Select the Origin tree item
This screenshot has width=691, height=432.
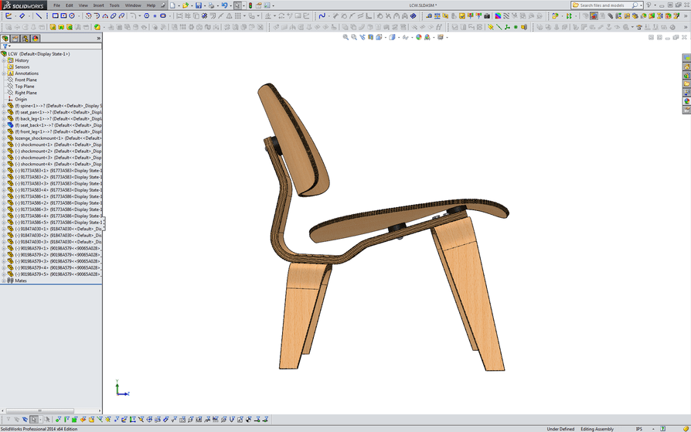[x=21, y=100]
